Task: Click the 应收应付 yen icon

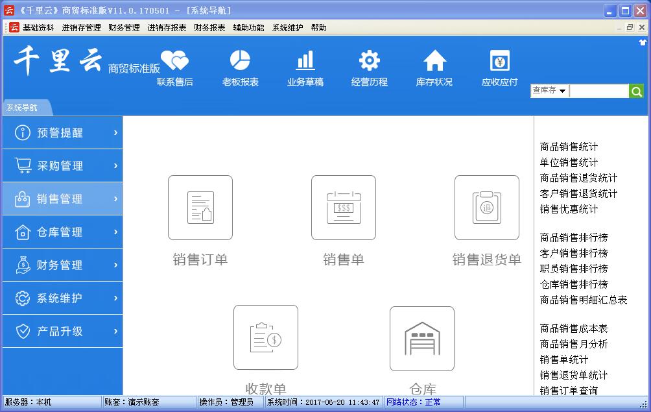Action: (x=499, y=62)
